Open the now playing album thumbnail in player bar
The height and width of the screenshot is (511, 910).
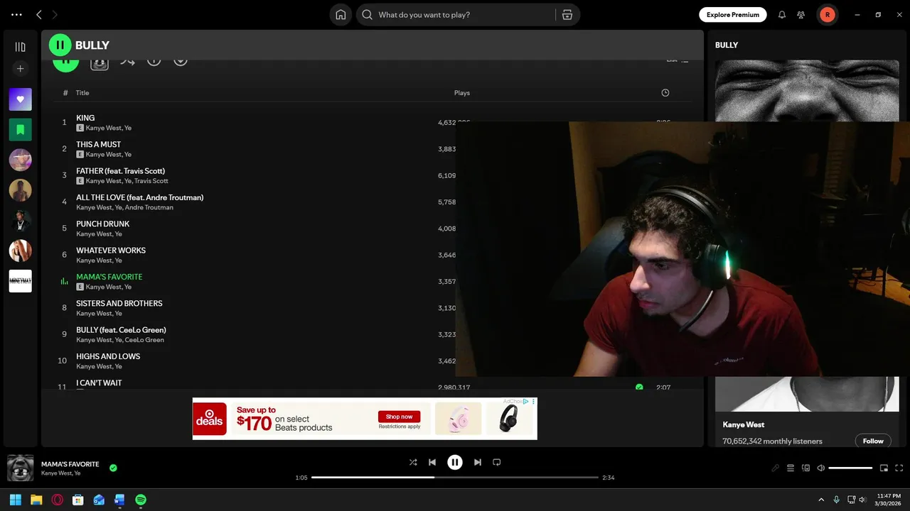[20, 468]
